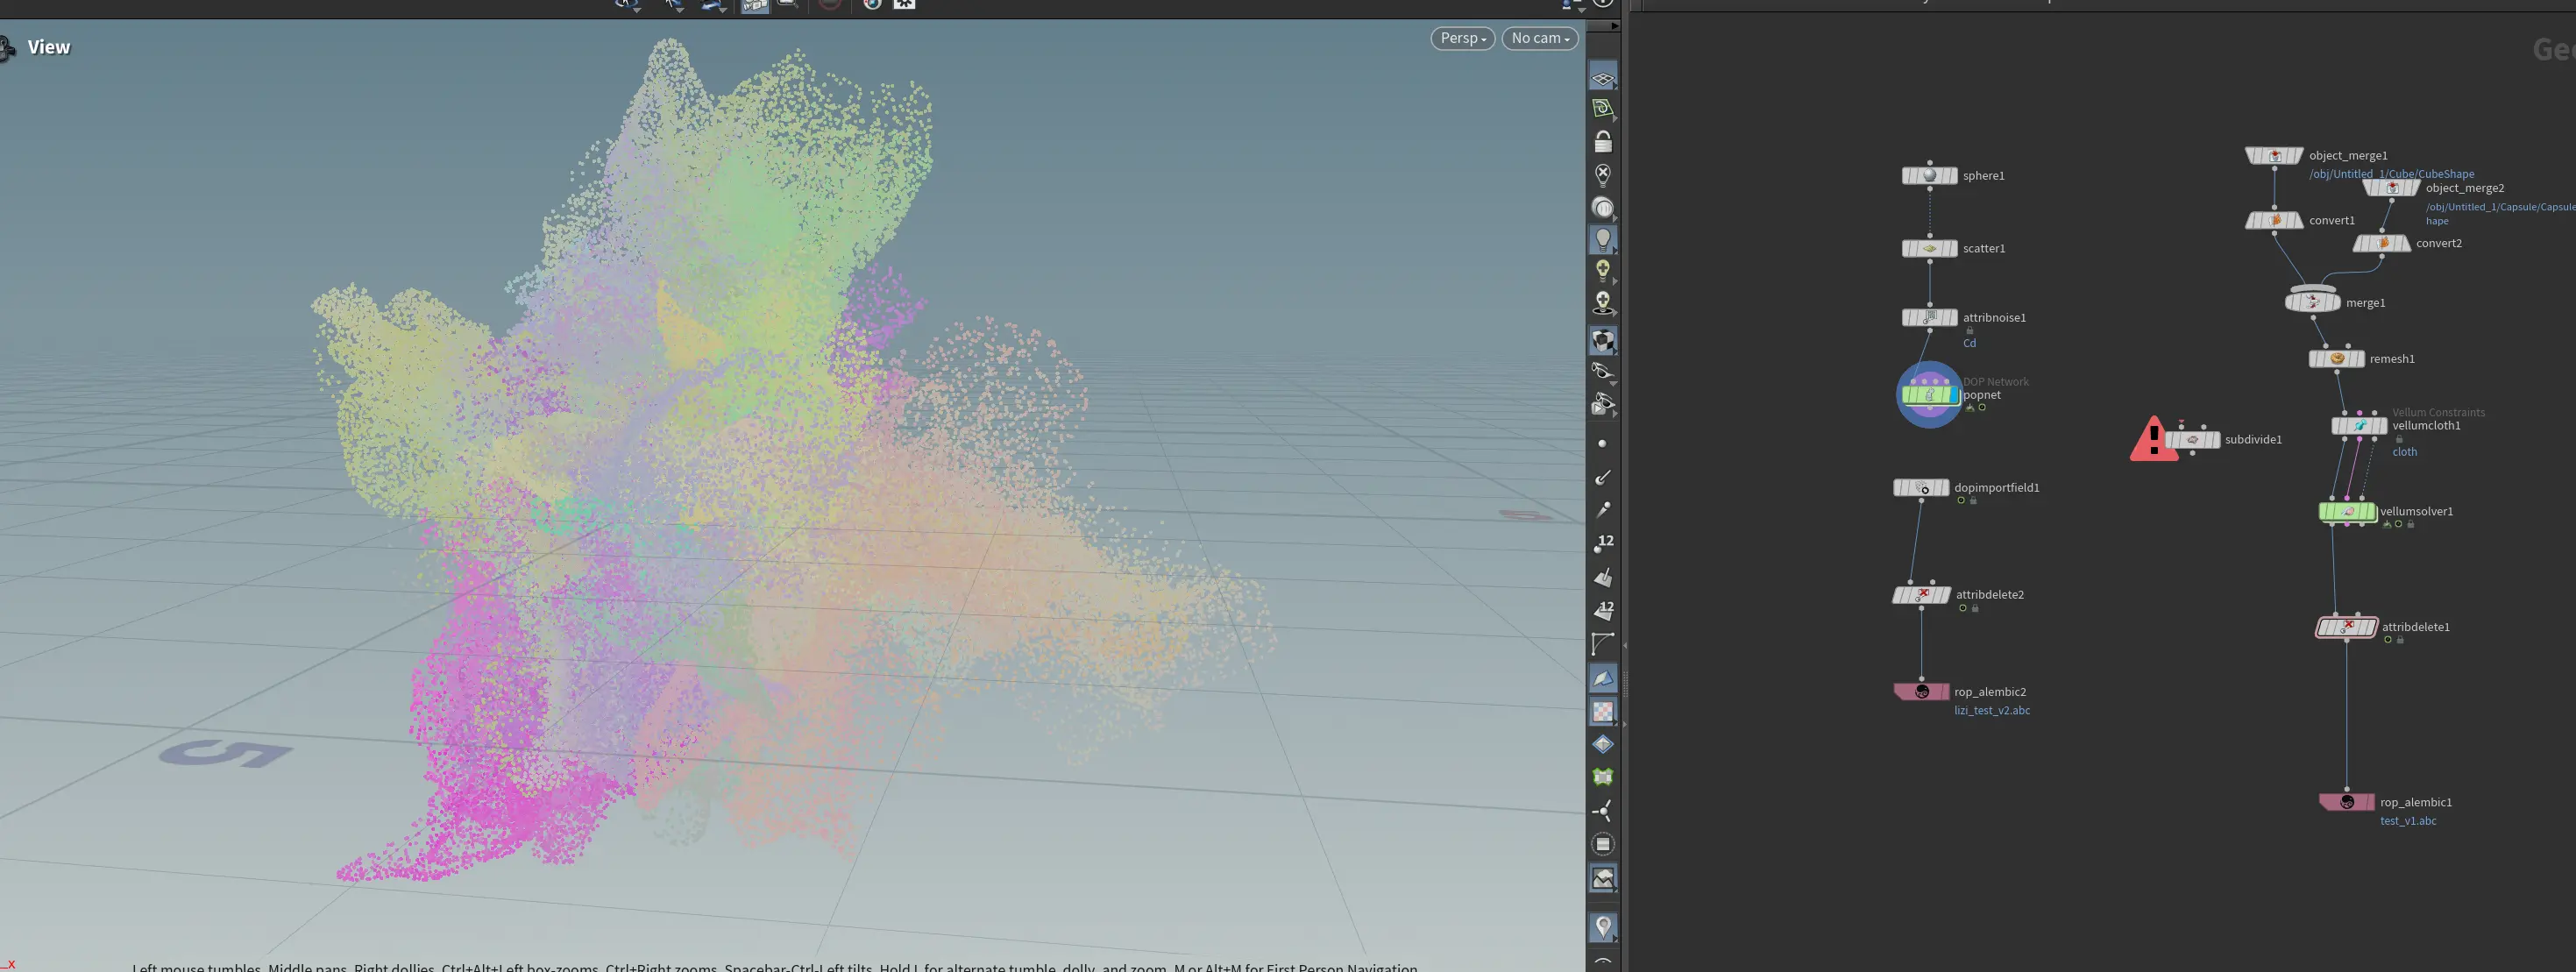Lock camera to view with the padlock icon

(x=1603, y=142)
